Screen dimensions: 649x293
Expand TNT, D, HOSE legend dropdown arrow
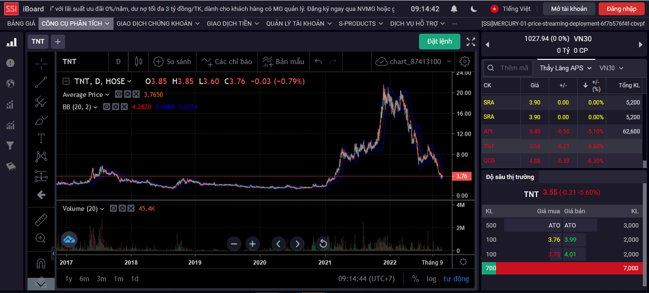coord(130,81)
